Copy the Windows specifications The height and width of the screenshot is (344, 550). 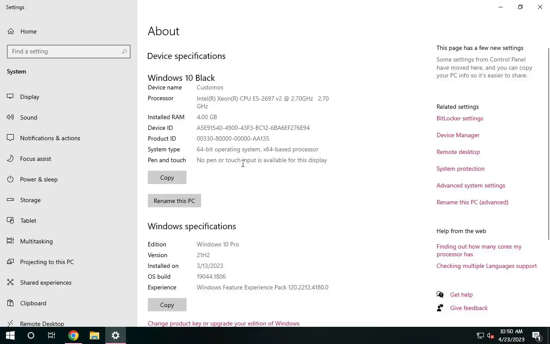[x=167, y=305]
